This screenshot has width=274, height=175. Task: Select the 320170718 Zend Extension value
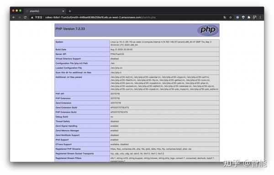pos(116,103)
